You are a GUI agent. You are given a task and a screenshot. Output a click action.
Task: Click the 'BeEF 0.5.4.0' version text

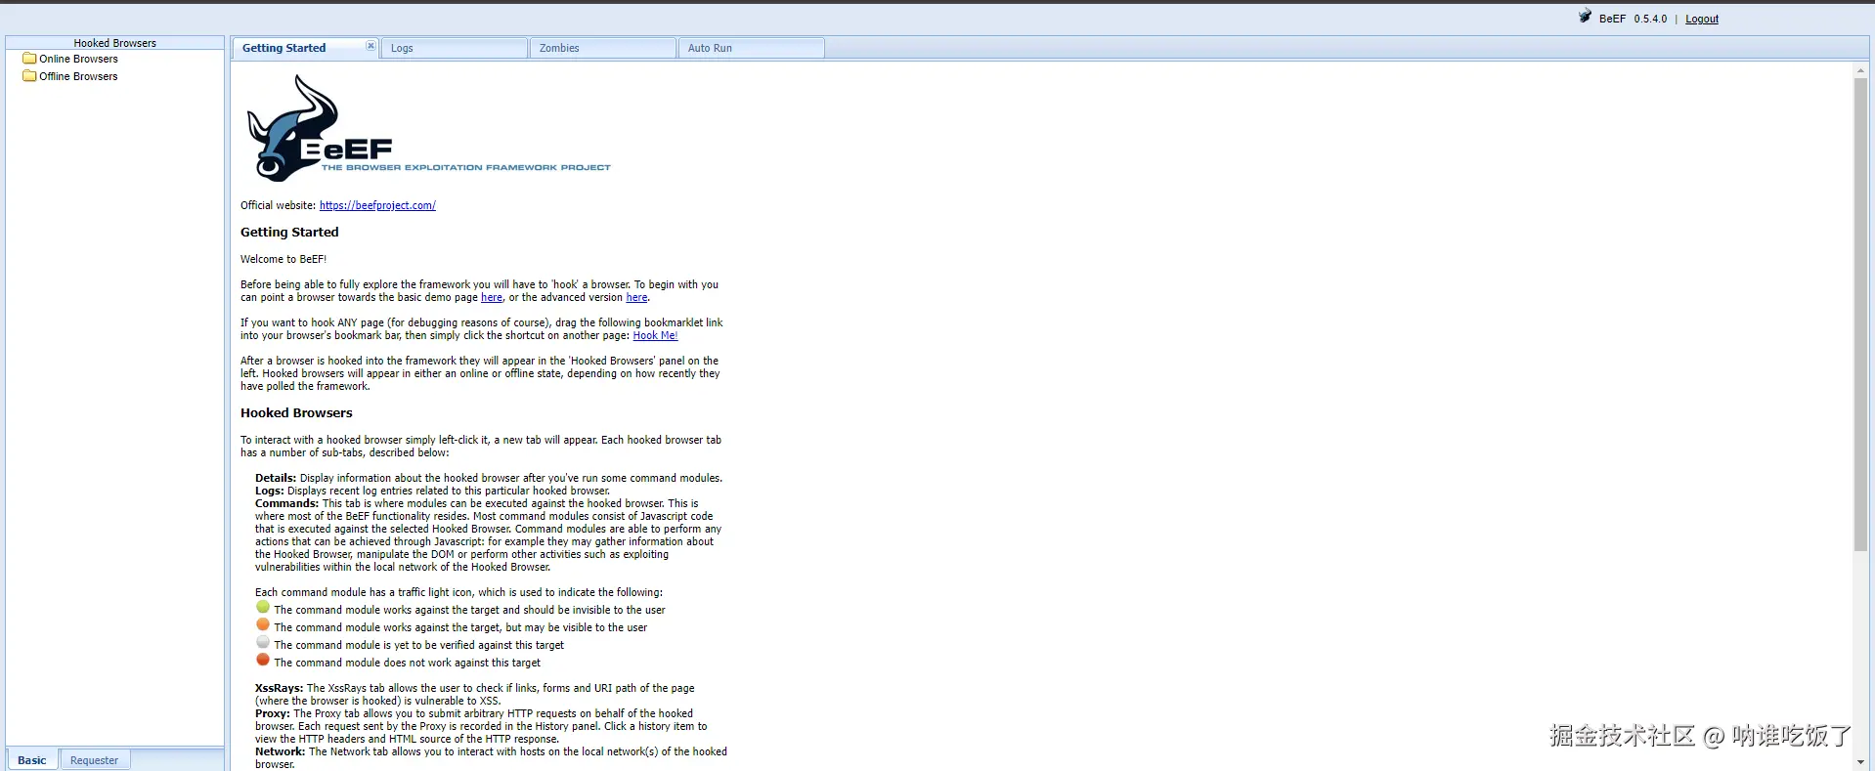[x=1633, y=19]
